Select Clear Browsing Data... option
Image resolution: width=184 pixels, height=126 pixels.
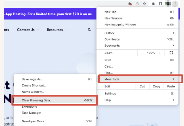55,100
